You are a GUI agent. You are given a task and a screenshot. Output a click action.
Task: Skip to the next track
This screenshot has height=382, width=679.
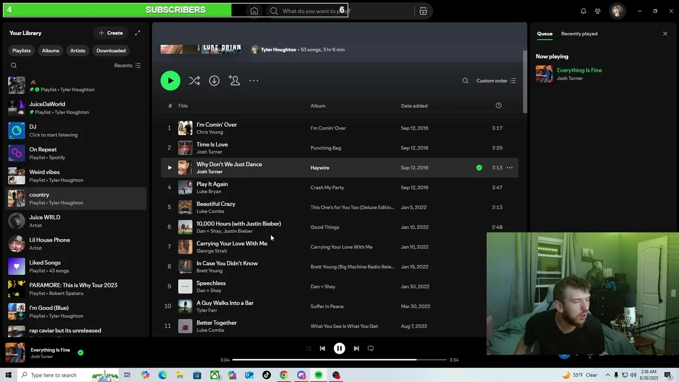coord(356,349)
